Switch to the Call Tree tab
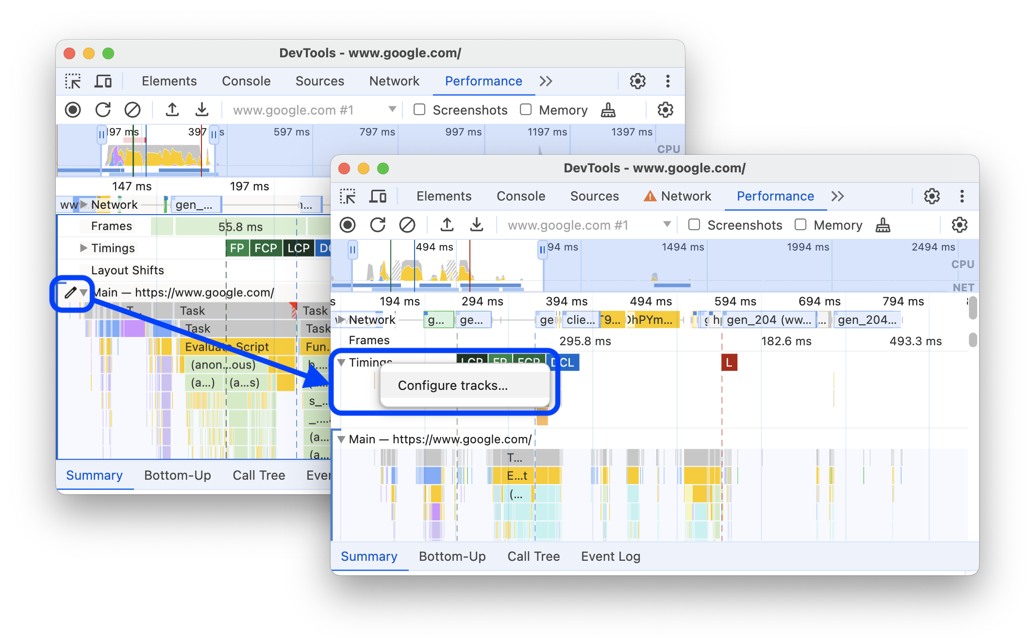This screenshot has height=638, width=1033. click(534, 559)
